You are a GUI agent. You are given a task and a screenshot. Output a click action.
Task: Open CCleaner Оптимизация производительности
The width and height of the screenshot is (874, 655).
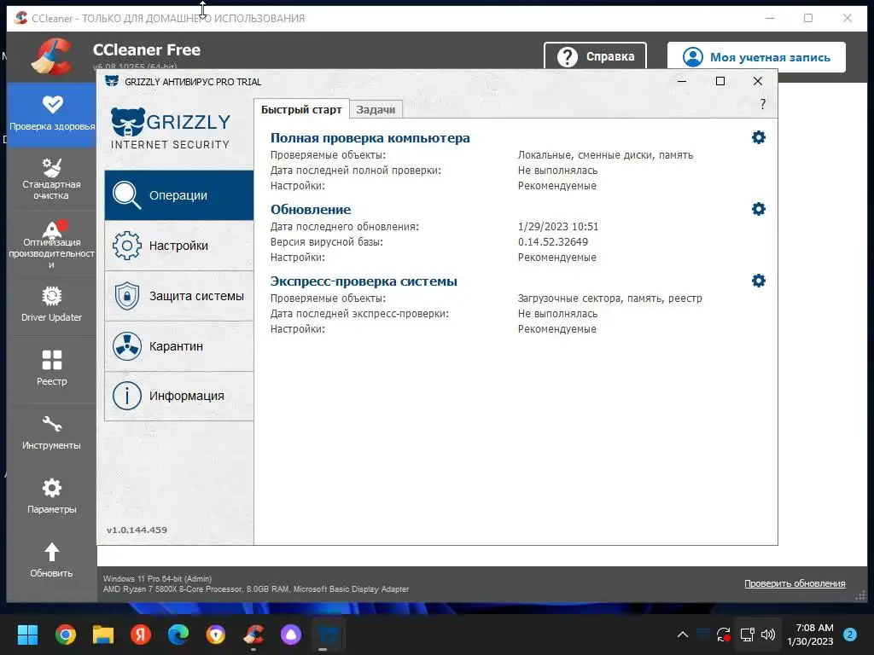coord(52,243)
